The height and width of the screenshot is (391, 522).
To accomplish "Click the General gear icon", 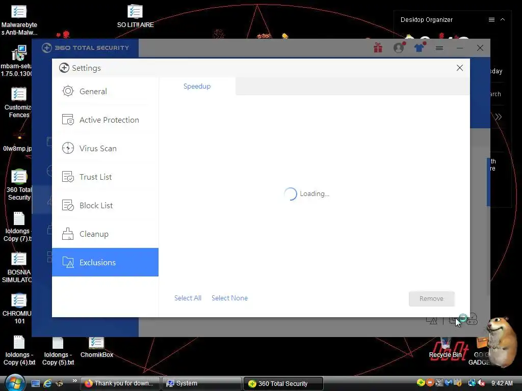I will tap(68, 91).
